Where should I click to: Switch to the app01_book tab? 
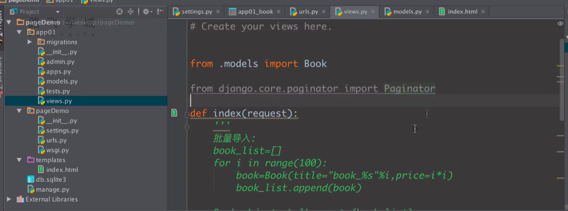(x=255, y=12)
